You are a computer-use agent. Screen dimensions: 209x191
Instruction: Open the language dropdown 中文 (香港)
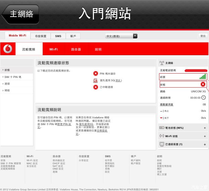click(x=121, y=36)
